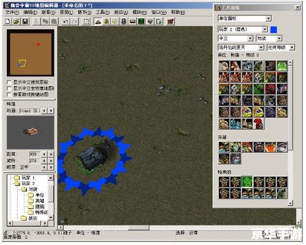Toggle the 显示中立生物营地图标 checkbox
This screenshot has height=245, width=306.
(x=9, y=89)
